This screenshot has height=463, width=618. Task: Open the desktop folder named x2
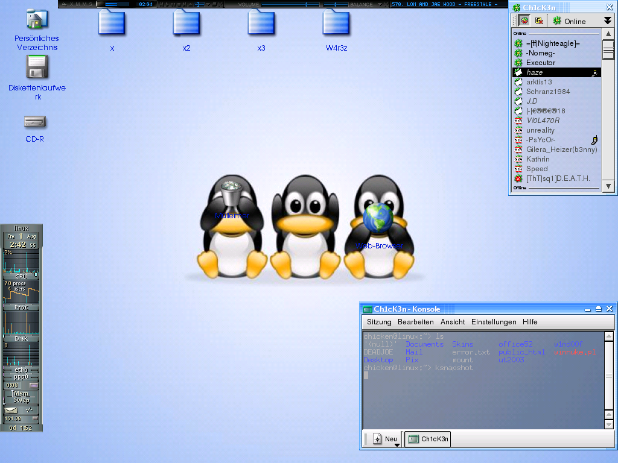point(186,23)
